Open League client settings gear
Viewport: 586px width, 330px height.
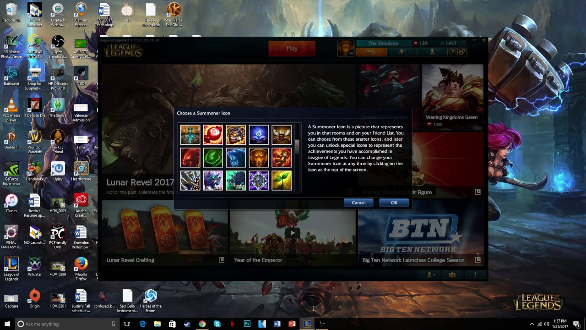[x=462, y=52]
